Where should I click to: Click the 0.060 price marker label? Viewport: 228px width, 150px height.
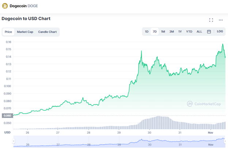click(7, 116)
